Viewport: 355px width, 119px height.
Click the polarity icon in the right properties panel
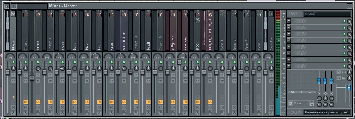pyautogui.click(x=338, y=72)
